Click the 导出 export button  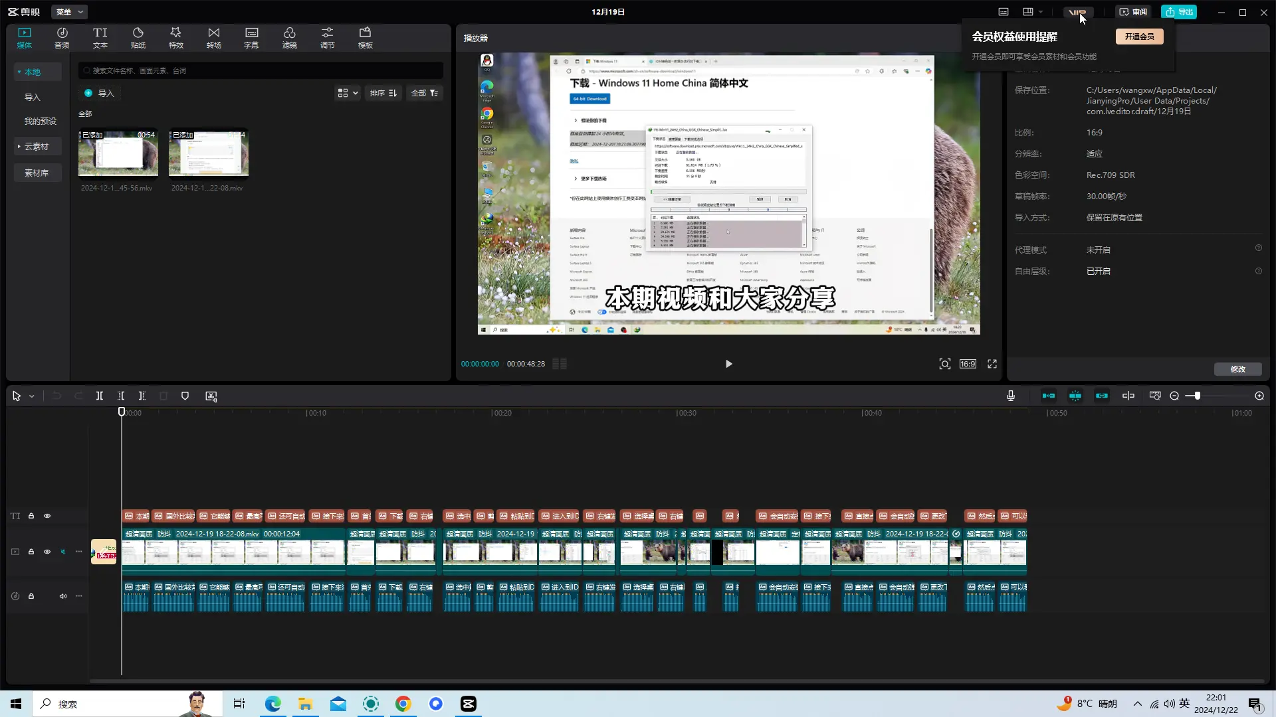(1179, 12)
